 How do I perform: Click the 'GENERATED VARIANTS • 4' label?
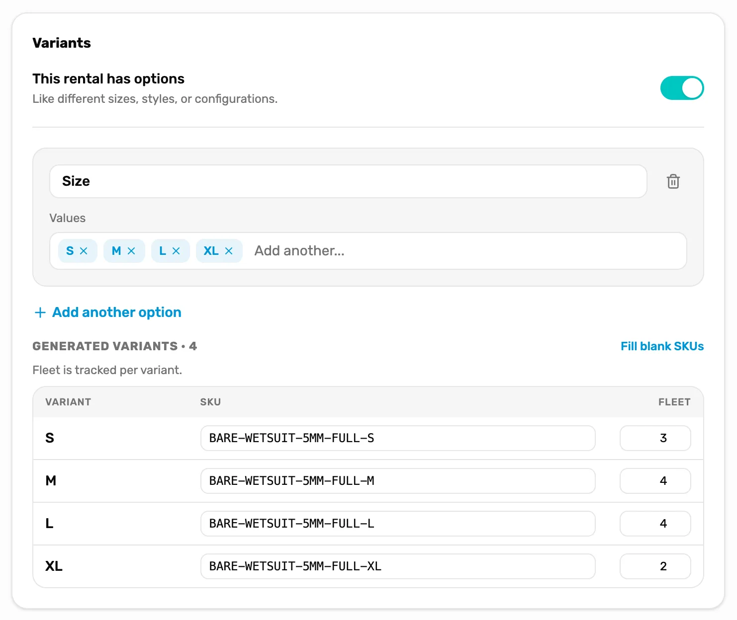click(x=115, y=346)
